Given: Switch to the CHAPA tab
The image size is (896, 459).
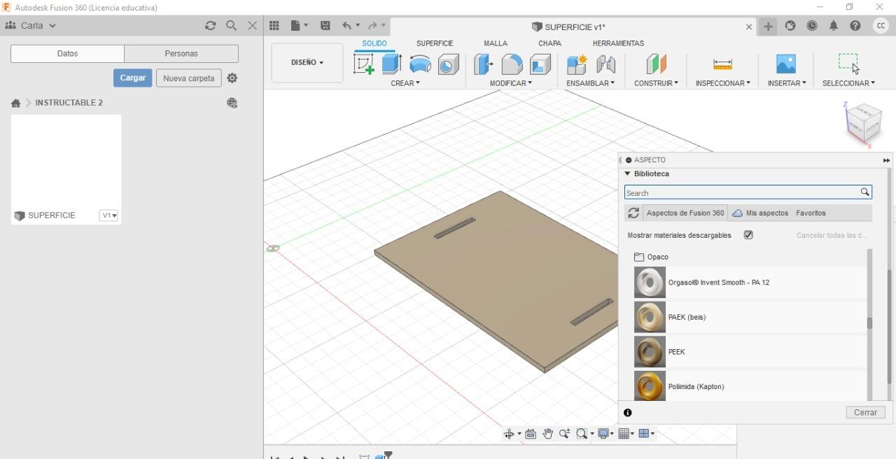Looking at the screenshot, I should (549, 43).
